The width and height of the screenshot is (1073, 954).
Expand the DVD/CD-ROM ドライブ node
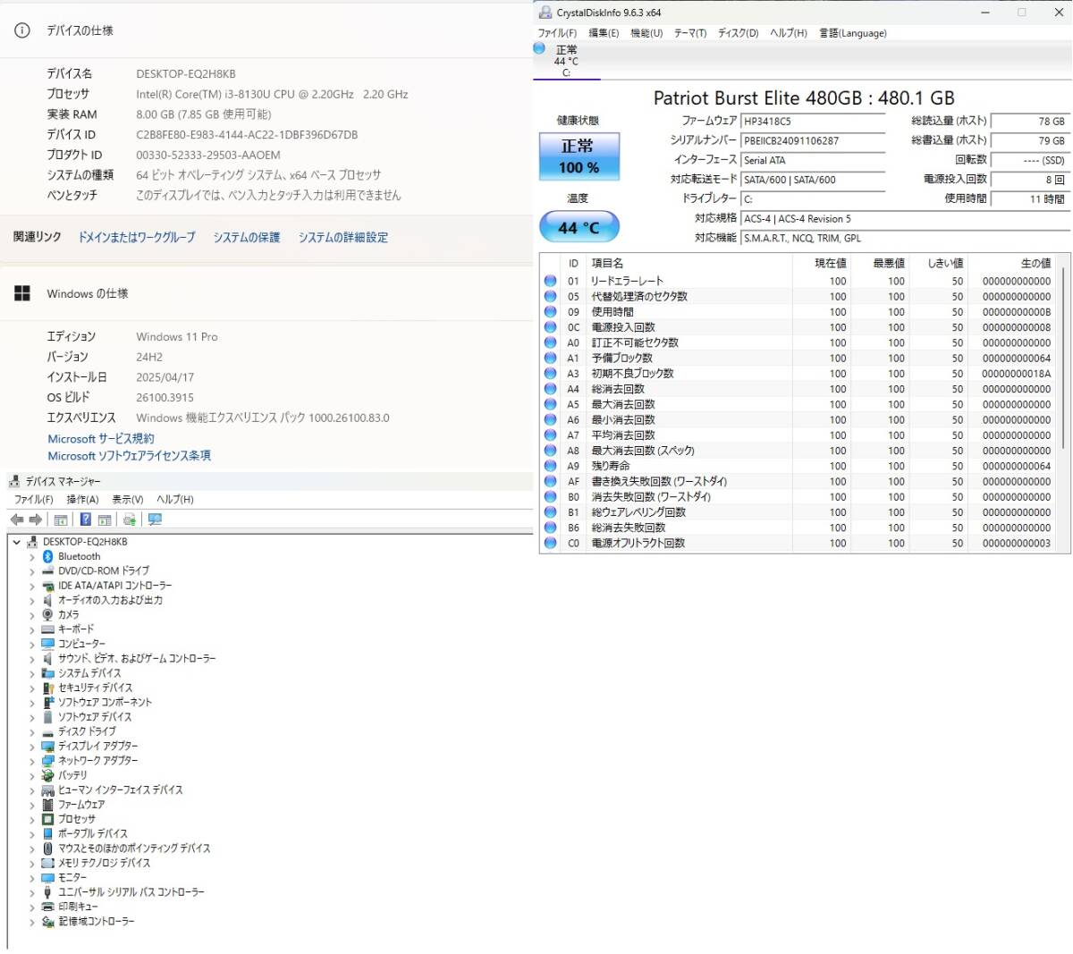[x=32, y=571]
